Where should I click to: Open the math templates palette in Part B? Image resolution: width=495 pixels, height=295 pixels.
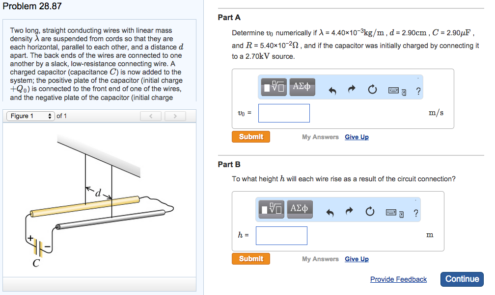coord(271,209)
